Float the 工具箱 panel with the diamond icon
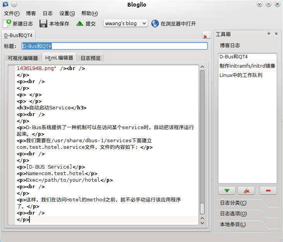 coord(269,34)
